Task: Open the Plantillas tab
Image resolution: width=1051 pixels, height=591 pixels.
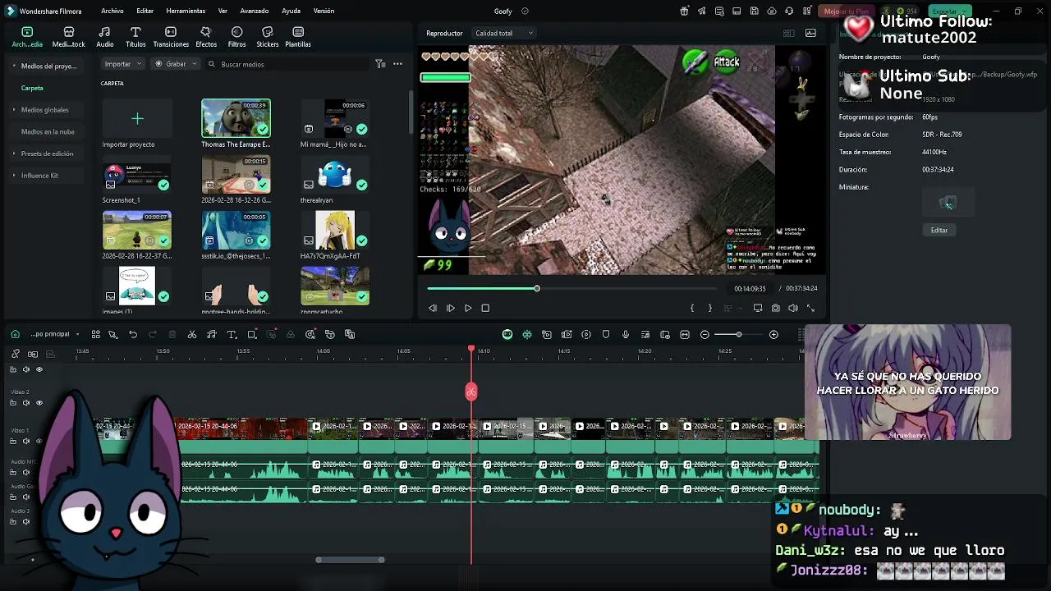Action: (x=298, y=37)
